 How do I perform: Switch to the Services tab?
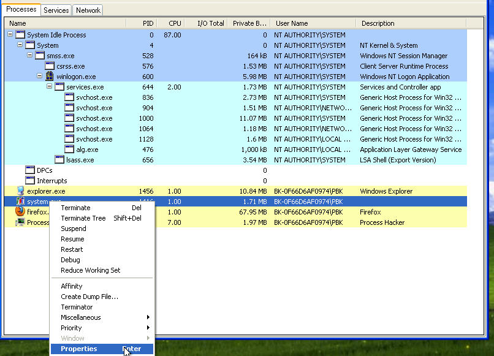point(56,10)
